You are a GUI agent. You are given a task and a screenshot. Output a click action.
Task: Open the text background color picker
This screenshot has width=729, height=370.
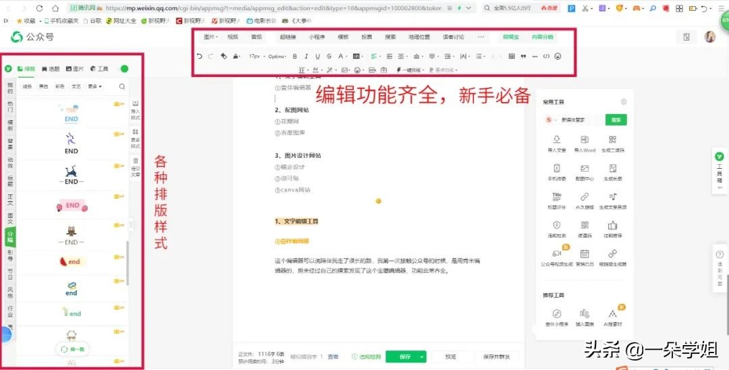click(x=358, y=56)
